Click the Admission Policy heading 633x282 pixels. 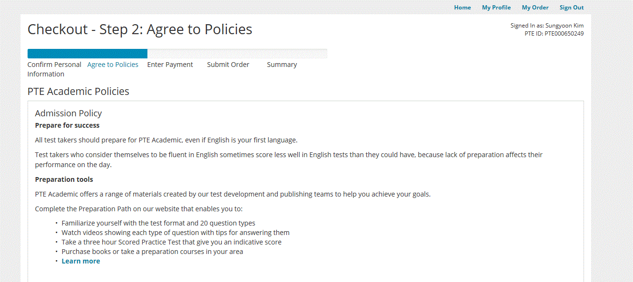pyautogui.click(x=68, y=113)
